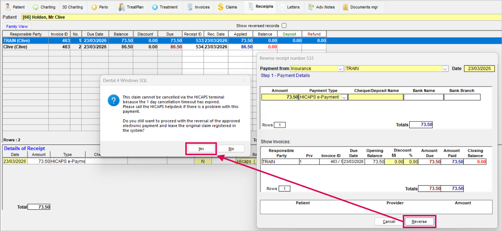Click the Cheque/Deposit Name field
This screenshot has height=231, width=502.
pyautogui.click(x=376, y=97)
